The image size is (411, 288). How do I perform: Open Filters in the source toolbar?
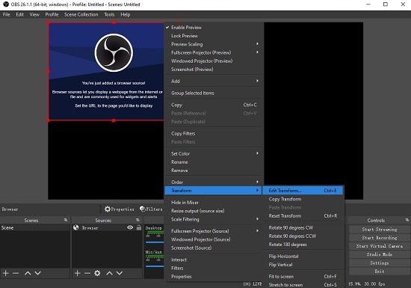[151, 209]
